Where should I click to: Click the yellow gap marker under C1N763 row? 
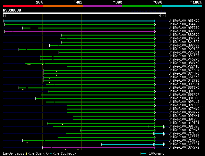click(27, 142)
